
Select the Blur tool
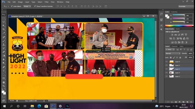point(4,59)
